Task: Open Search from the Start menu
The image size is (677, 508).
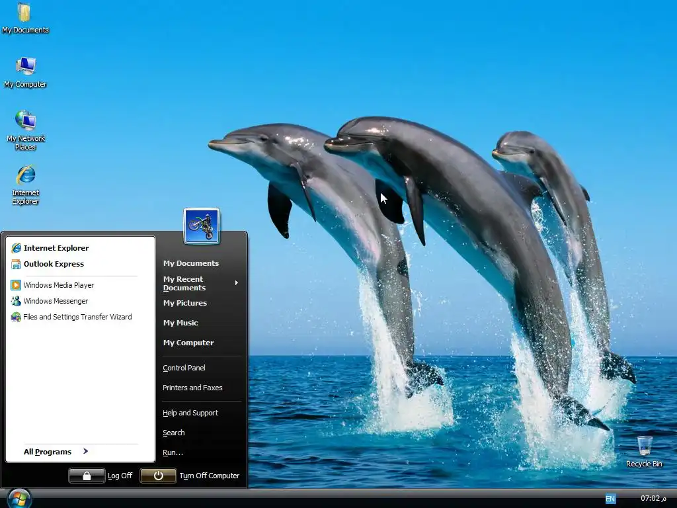Action: (x=174, y=433)
